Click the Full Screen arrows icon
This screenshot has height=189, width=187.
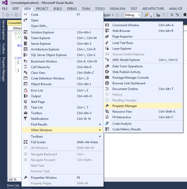pos(26,142)
